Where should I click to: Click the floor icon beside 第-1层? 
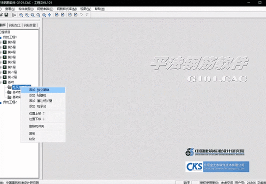[x=5, y=72]
